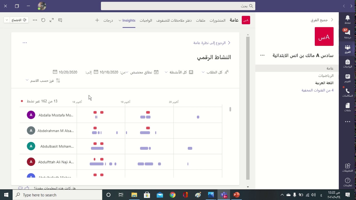Open the كل الأنشطة activity filter
356x200 pixels.
[179, 72]
